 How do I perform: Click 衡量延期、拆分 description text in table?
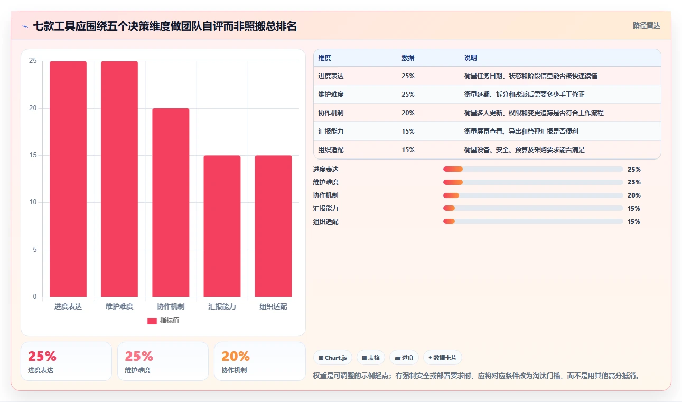pos(524,95)
